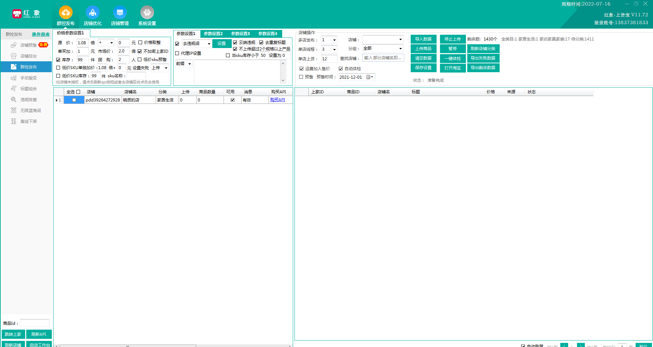The height and width of the screenshot is (347, 653).
Task: Enable the 代理IP设置 checkbox
Action: (177, 53)
